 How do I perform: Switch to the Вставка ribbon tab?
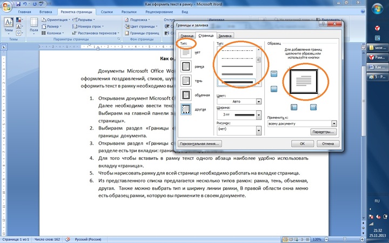pyautogui.click(x=45, y=12)
